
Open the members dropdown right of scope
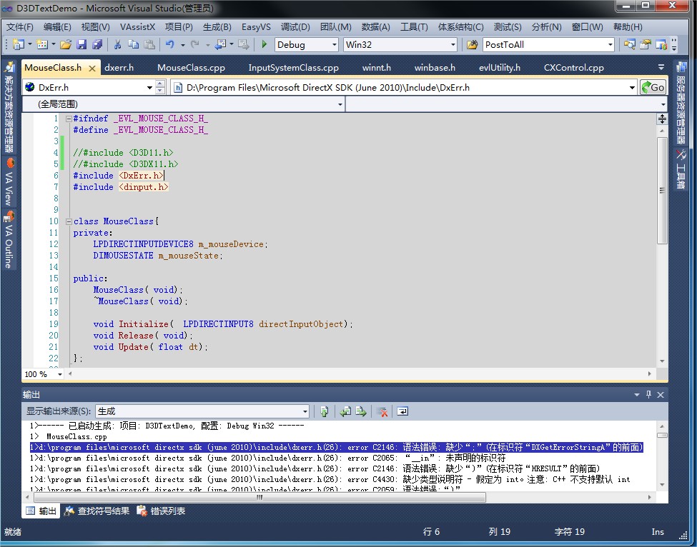(663, 104)
